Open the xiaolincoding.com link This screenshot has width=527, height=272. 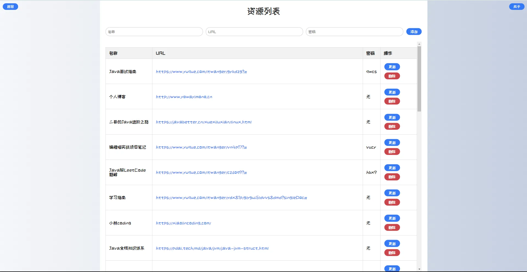(183, 223)
